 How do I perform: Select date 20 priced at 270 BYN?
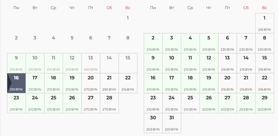tap(91, 83)
